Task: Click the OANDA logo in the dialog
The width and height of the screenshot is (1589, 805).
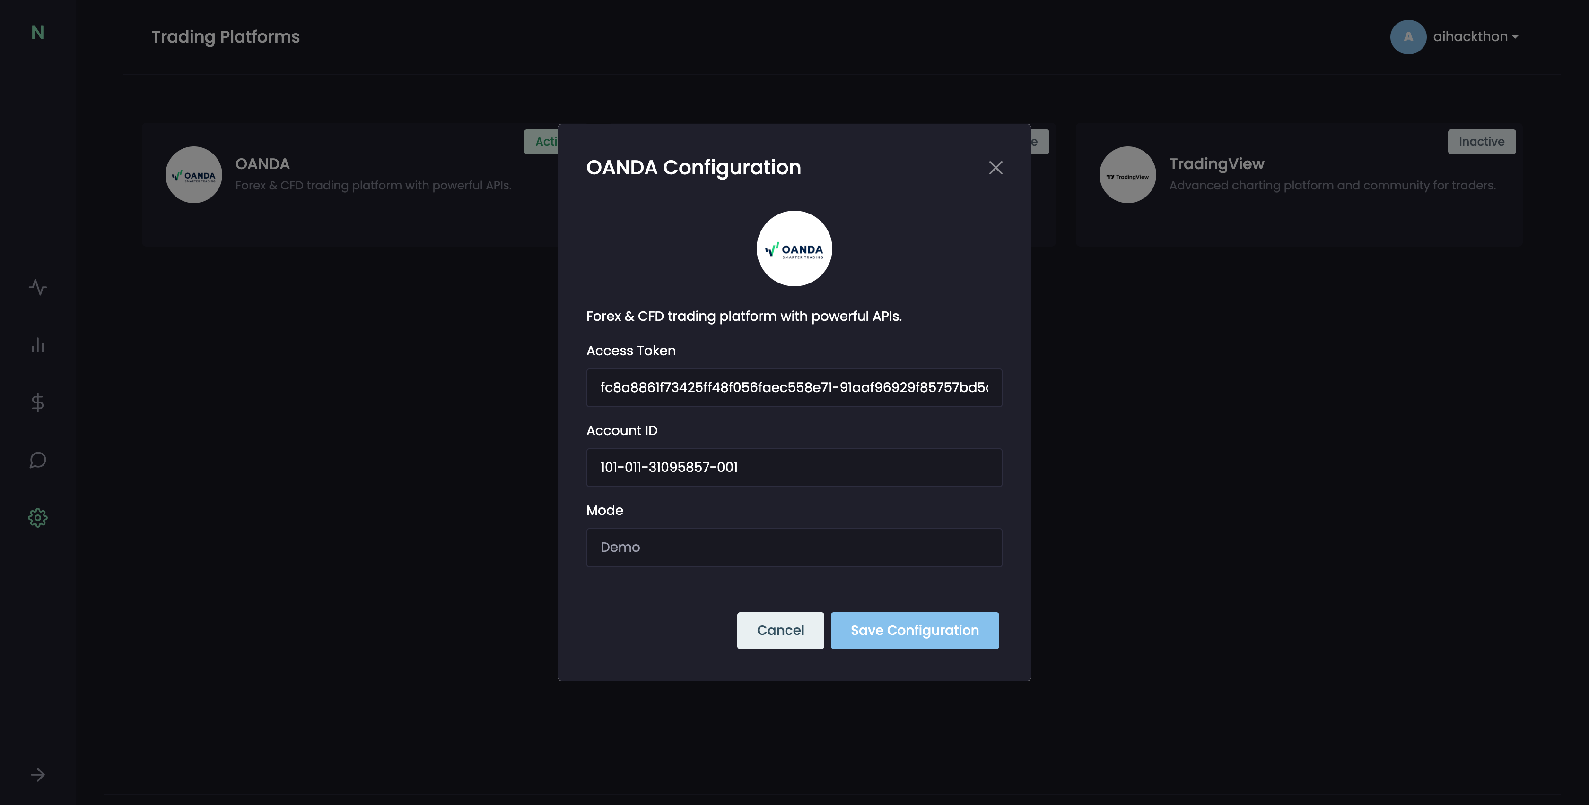Action: pyautogui.click(x=794, y=248)
